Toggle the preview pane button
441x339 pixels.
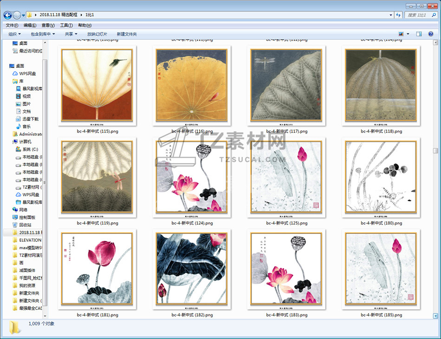[419, 34]
